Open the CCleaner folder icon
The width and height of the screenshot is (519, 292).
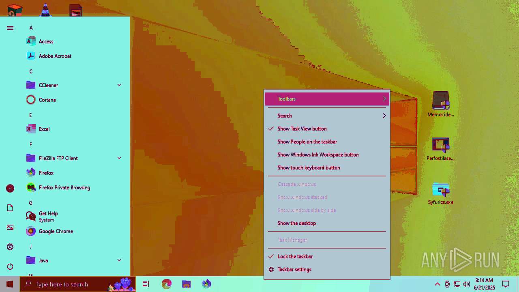(x=31, y=85)
